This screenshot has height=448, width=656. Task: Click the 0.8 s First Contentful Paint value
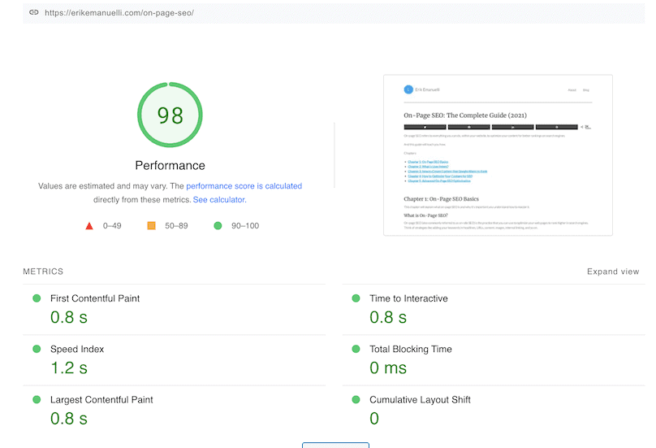[x=69, y=317]
